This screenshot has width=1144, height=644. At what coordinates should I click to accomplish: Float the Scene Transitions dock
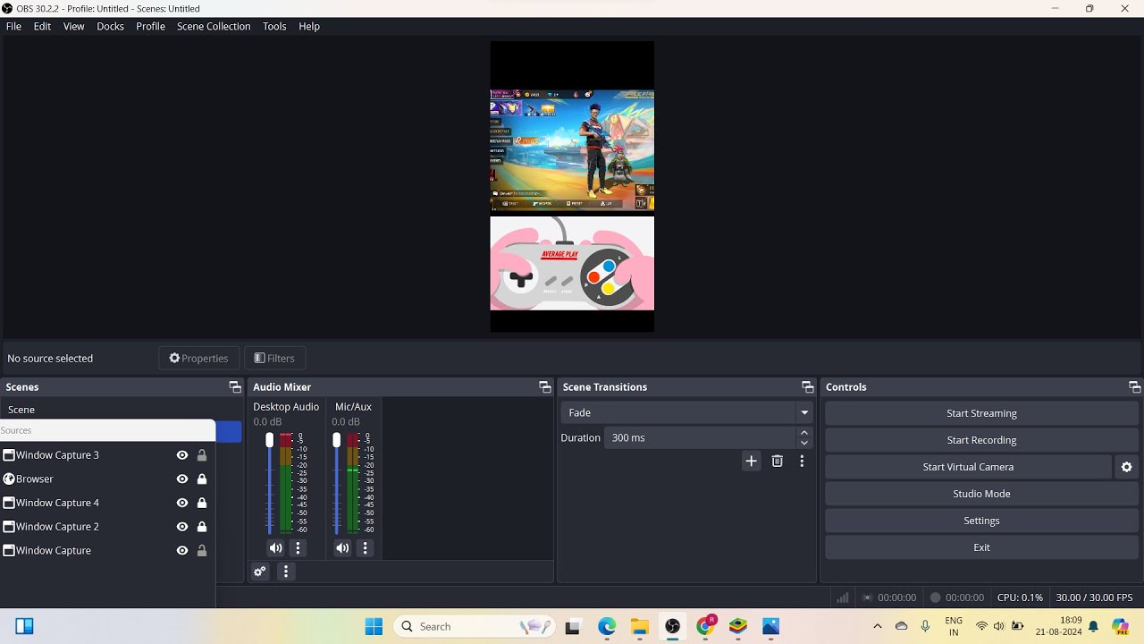[x=808, y=387]
